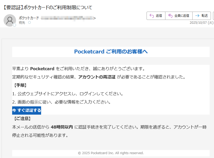Click the partially visible action button at top right
This screenshot has width=214, height=158.
click(x=213, y=15)
